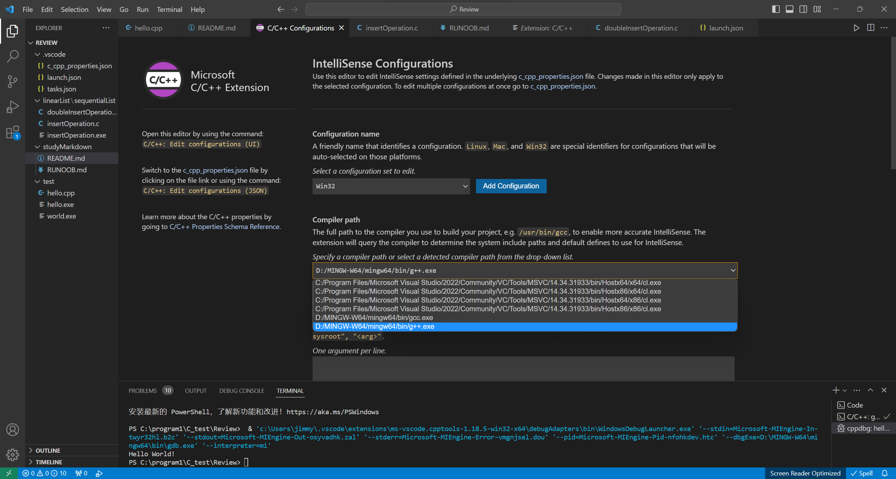Viewport: 896px width, 479px height.
Task: Toggle the Spell checker status item
Action: pyautogui.click(x=862, y=473)
